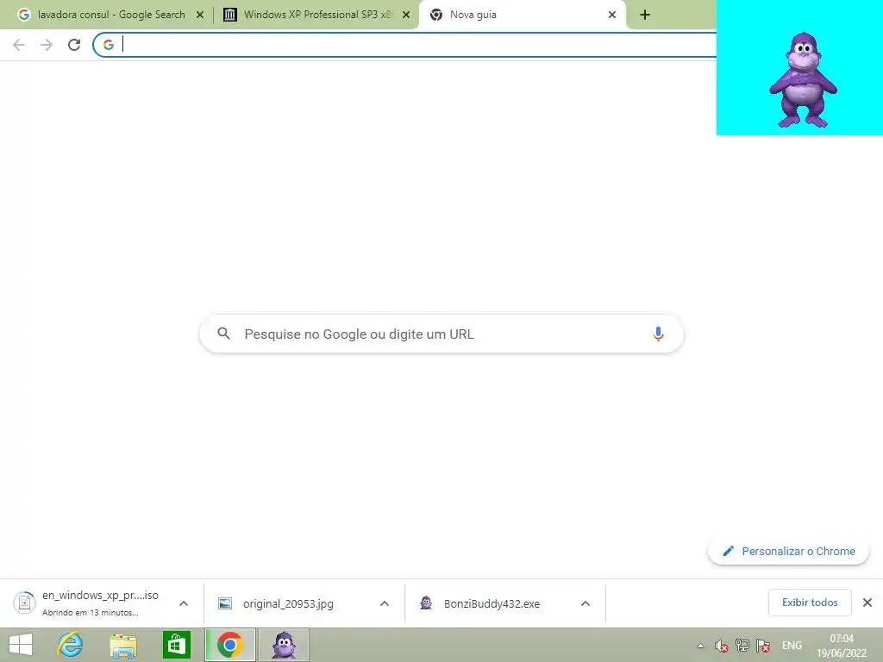Image resolution: width=883 pixels, height=662 pixels.
Task: Show hidden system tray icons
Action: tap(700, 646)
